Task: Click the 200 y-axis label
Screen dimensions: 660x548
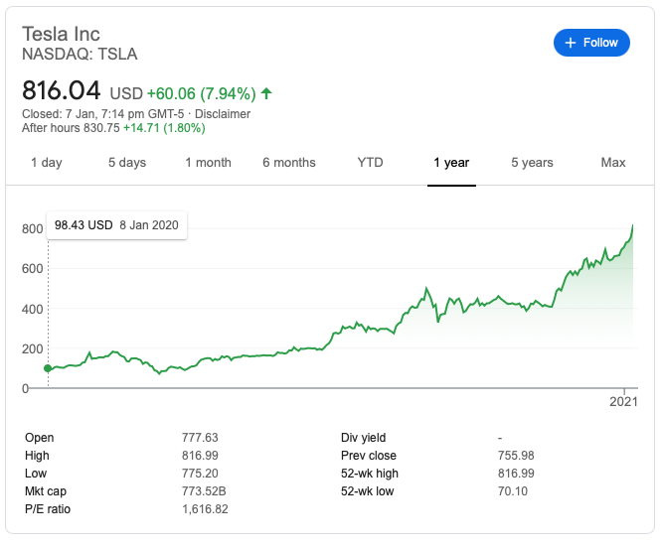Action: click(x=33, y=348)
